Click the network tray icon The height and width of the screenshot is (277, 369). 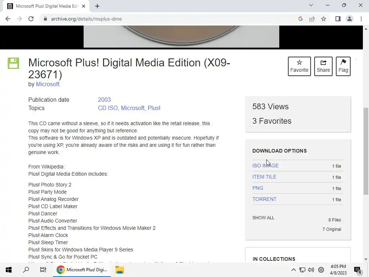[302, 270]
